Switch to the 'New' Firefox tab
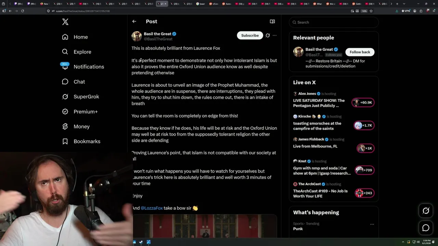438x246 pixels. [x=45, y=4]
